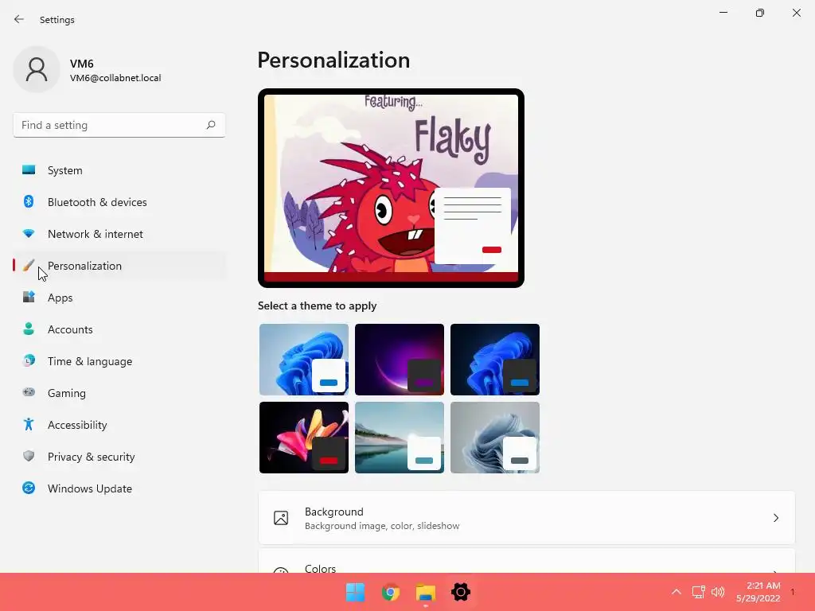The image size is (815, 611).
Task: Go to the Gaming section
Action: (x=119, y=393)
